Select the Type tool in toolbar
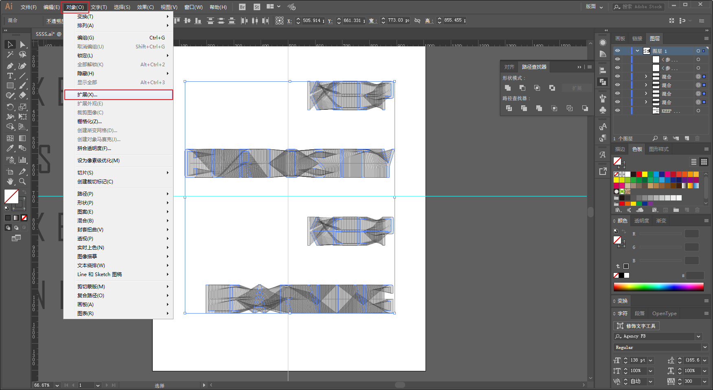Viewport: 713px width, 390px height. tap(10, 76)
